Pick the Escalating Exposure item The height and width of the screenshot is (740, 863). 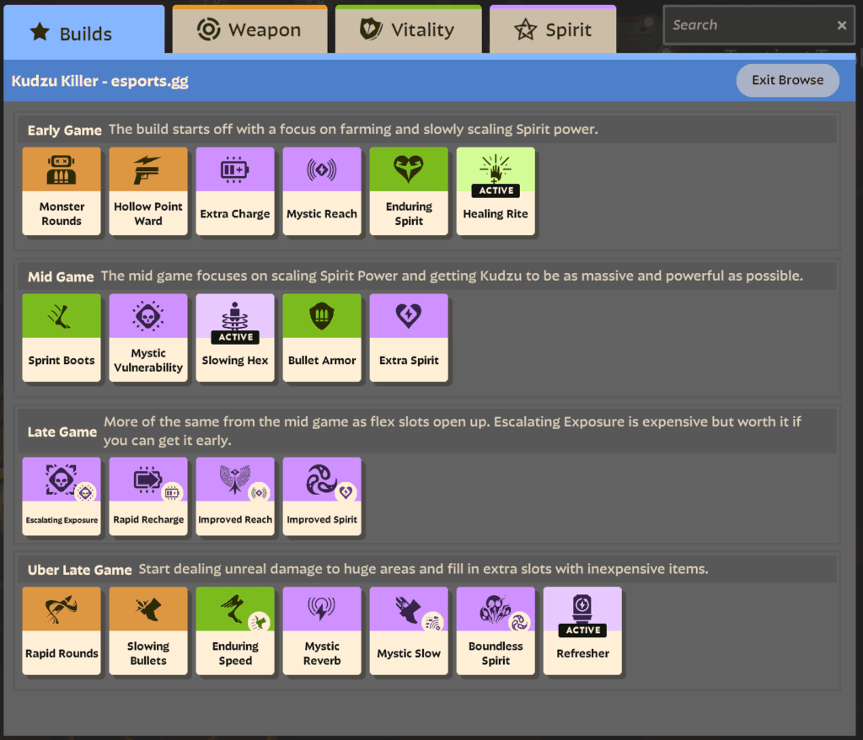[x=61, y=496]
